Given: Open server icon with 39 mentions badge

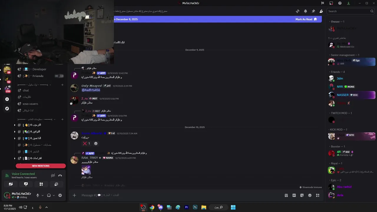Looking at the screenshot, I should (x=7, y=70).
